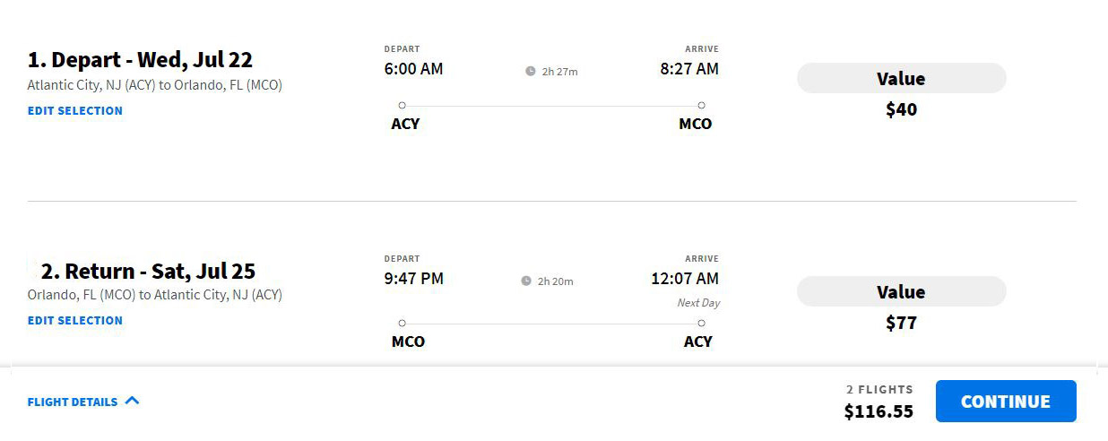This screenshot has width=1108, height=441.
Task: Click the ACY arrival dot on return route
Action: (x=701, y=323)
